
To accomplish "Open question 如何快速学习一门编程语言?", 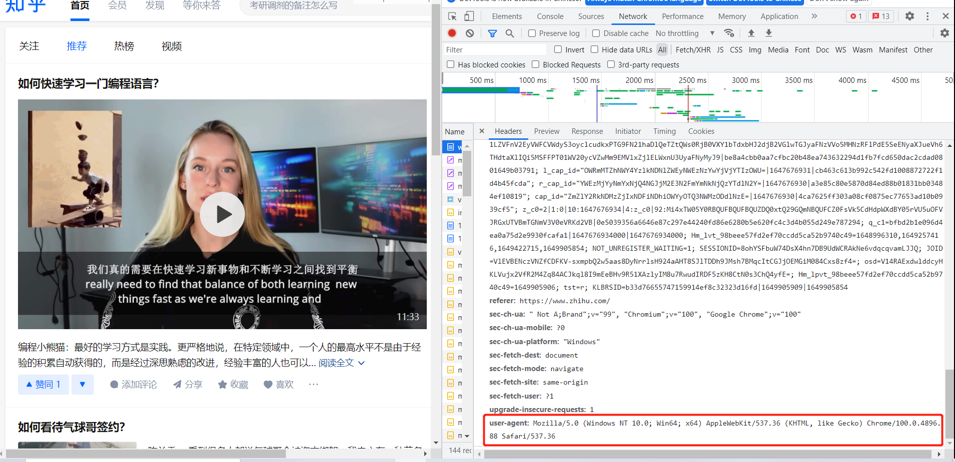I will [88, 83].
